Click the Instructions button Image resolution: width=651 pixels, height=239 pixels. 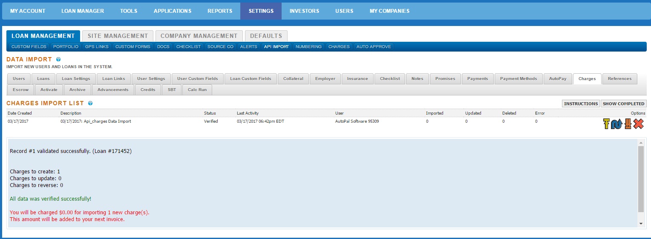pyautogui.click(x=581, y=104)
